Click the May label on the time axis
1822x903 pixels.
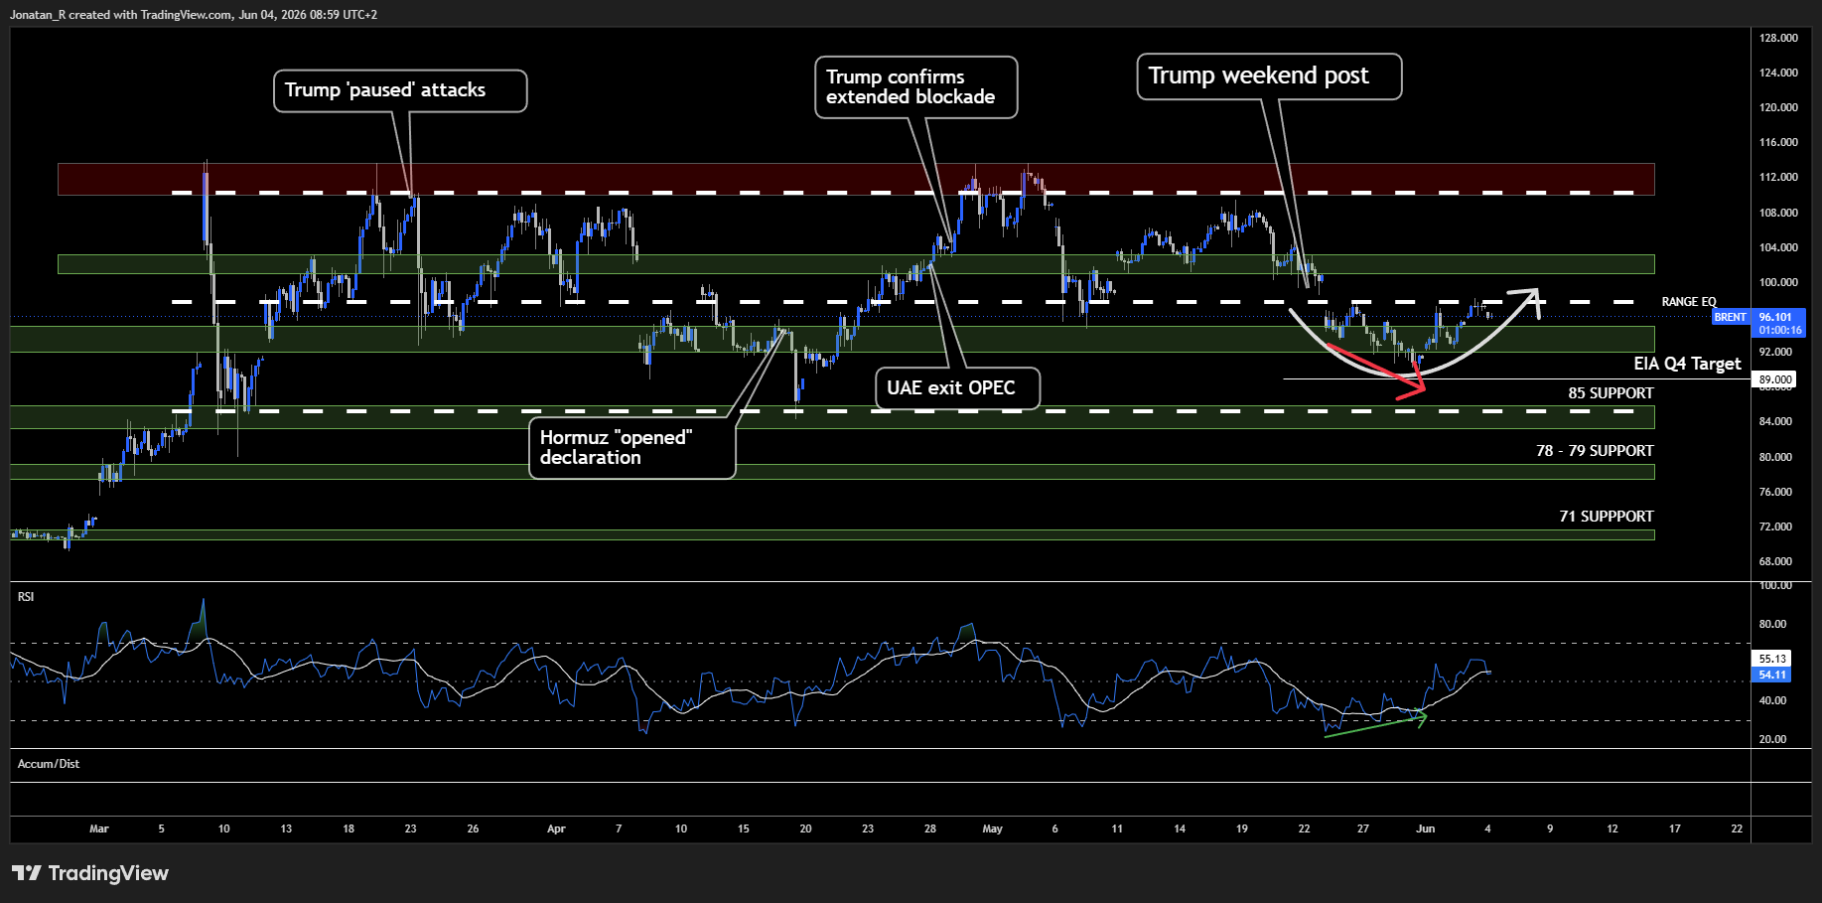pos(993,828)
